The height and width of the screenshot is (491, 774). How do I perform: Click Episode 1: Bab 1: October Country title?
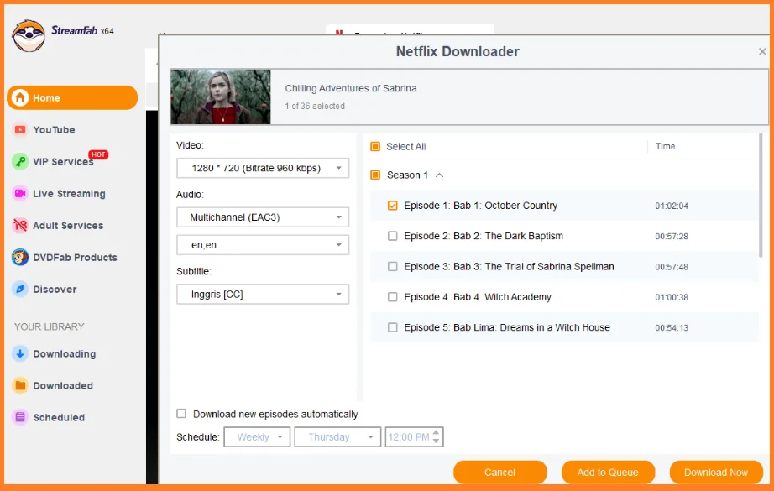[480, 206]
